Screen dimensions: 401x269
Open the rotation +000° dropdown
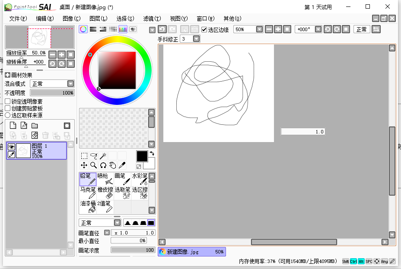(x=318, y=29)
